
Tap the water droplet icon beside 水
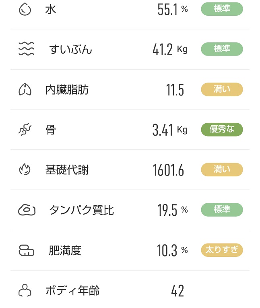click(25, 9)
